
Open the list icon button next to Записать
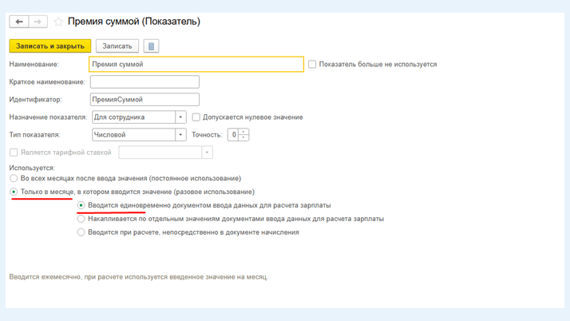pos(151,46)
